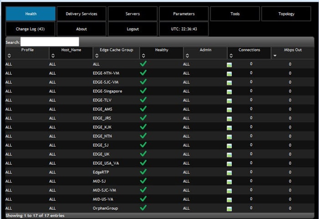
Task: Open graph icon for EDGE_NTN row
Action: pyautogui.click(x=229, y=137)
